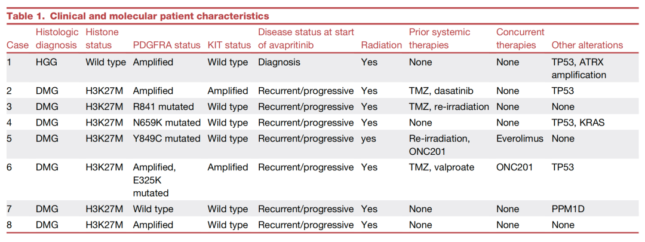Click the Concurrent therapies column header
The width and height of the screenshot is (645, 242).
pos(520,38)
